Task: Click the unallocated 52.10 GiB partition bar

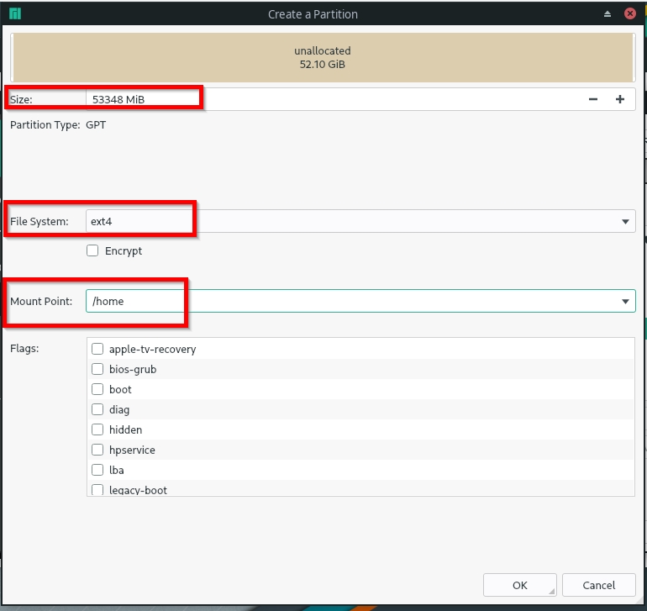Action: pyautogui.click(x=323, y=57)
